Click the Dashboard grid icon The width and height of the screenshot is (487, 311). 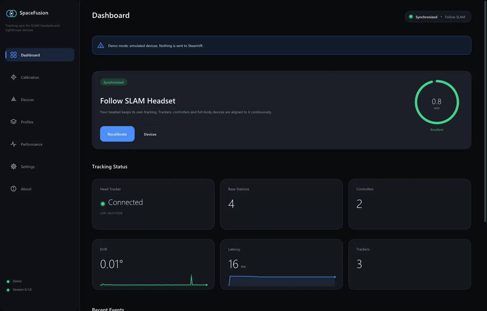point(14,55)
